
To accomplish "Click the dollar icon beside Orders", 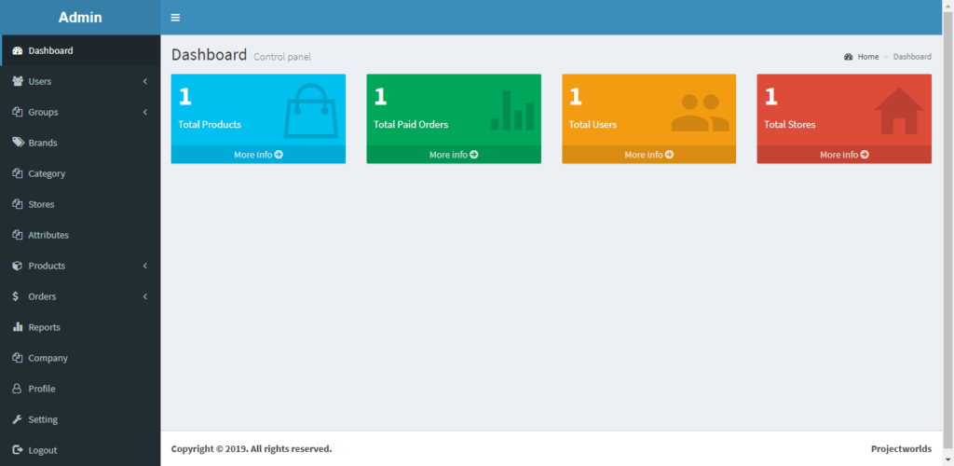I will [x=17, y=296].
